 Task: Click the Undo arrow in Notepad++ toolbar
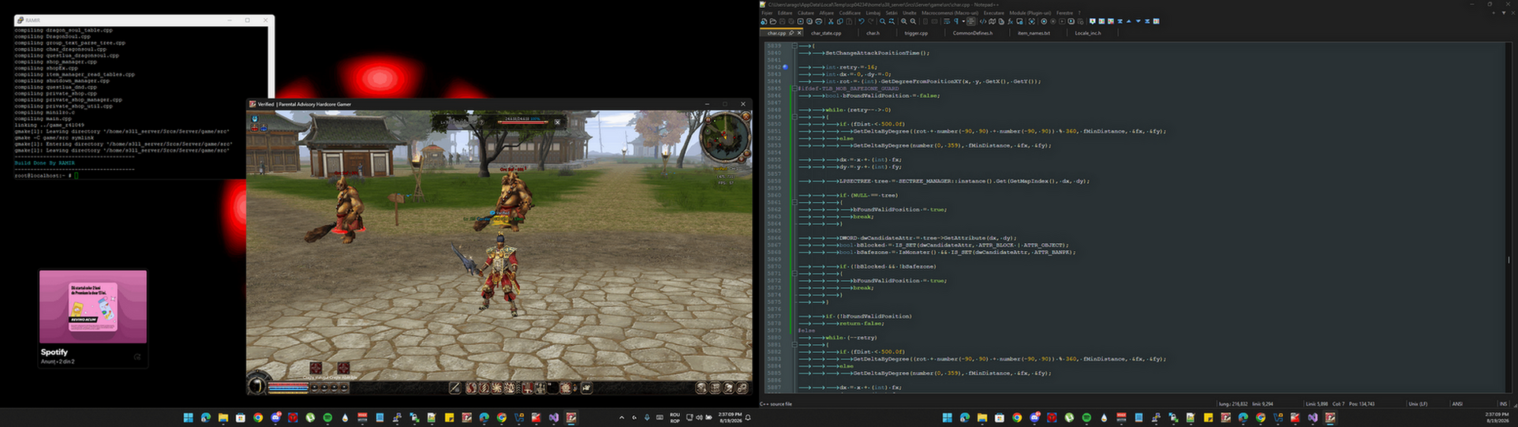[x=862, y=21]
